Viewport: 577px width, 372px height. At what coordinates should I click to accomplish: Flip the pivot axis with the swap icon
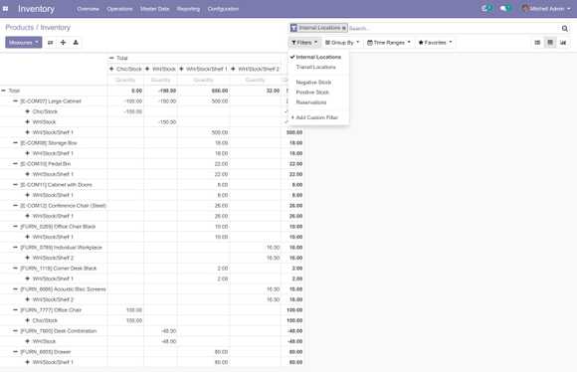pyautogui.click(x=51, y=43)
